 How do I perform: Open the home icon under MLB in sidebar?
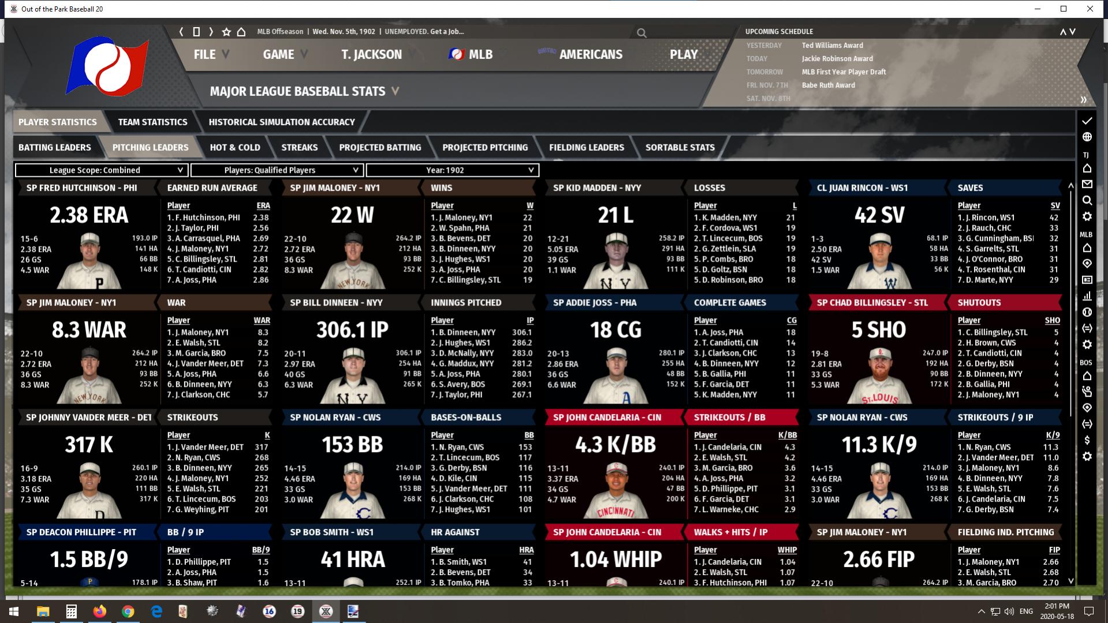coord(1087,248)
